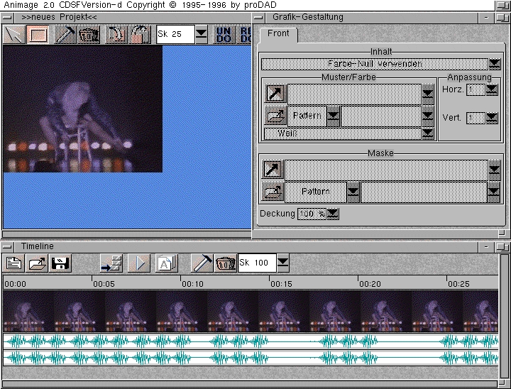511x389 pixels.
Task: Click the hammer tool in preview toolbar
Action: [x=65, y=34]
